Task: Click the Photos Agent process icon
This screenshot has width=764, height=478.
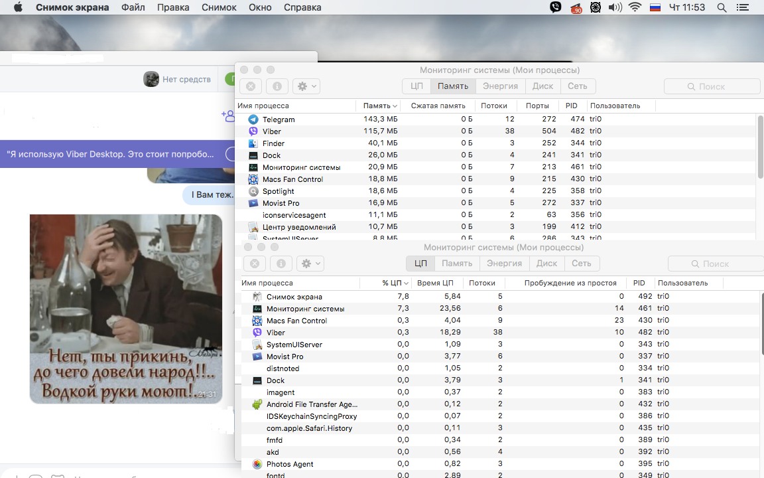Action: tap(257, 464)
